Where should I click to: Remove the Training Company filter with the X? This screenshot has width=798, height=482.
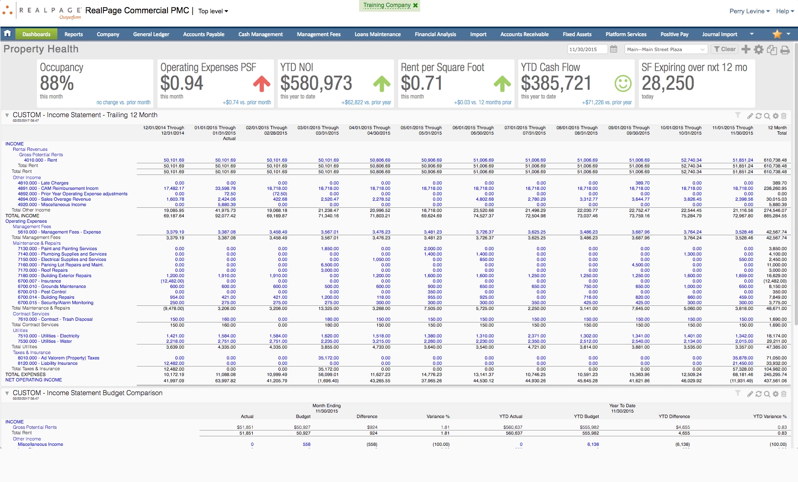tap(416, 5)
